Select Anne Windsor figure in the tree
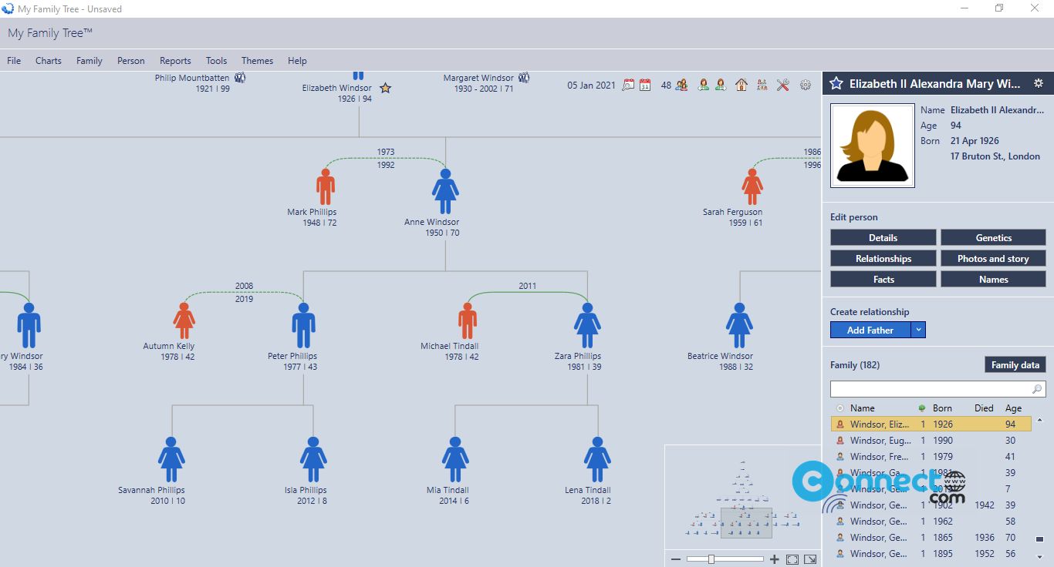 (x=445, y=192)
